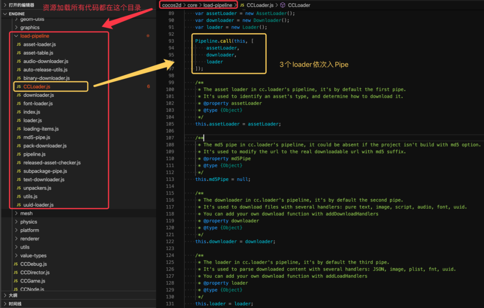Click line number 131 in the gutter

pos(170,304)
